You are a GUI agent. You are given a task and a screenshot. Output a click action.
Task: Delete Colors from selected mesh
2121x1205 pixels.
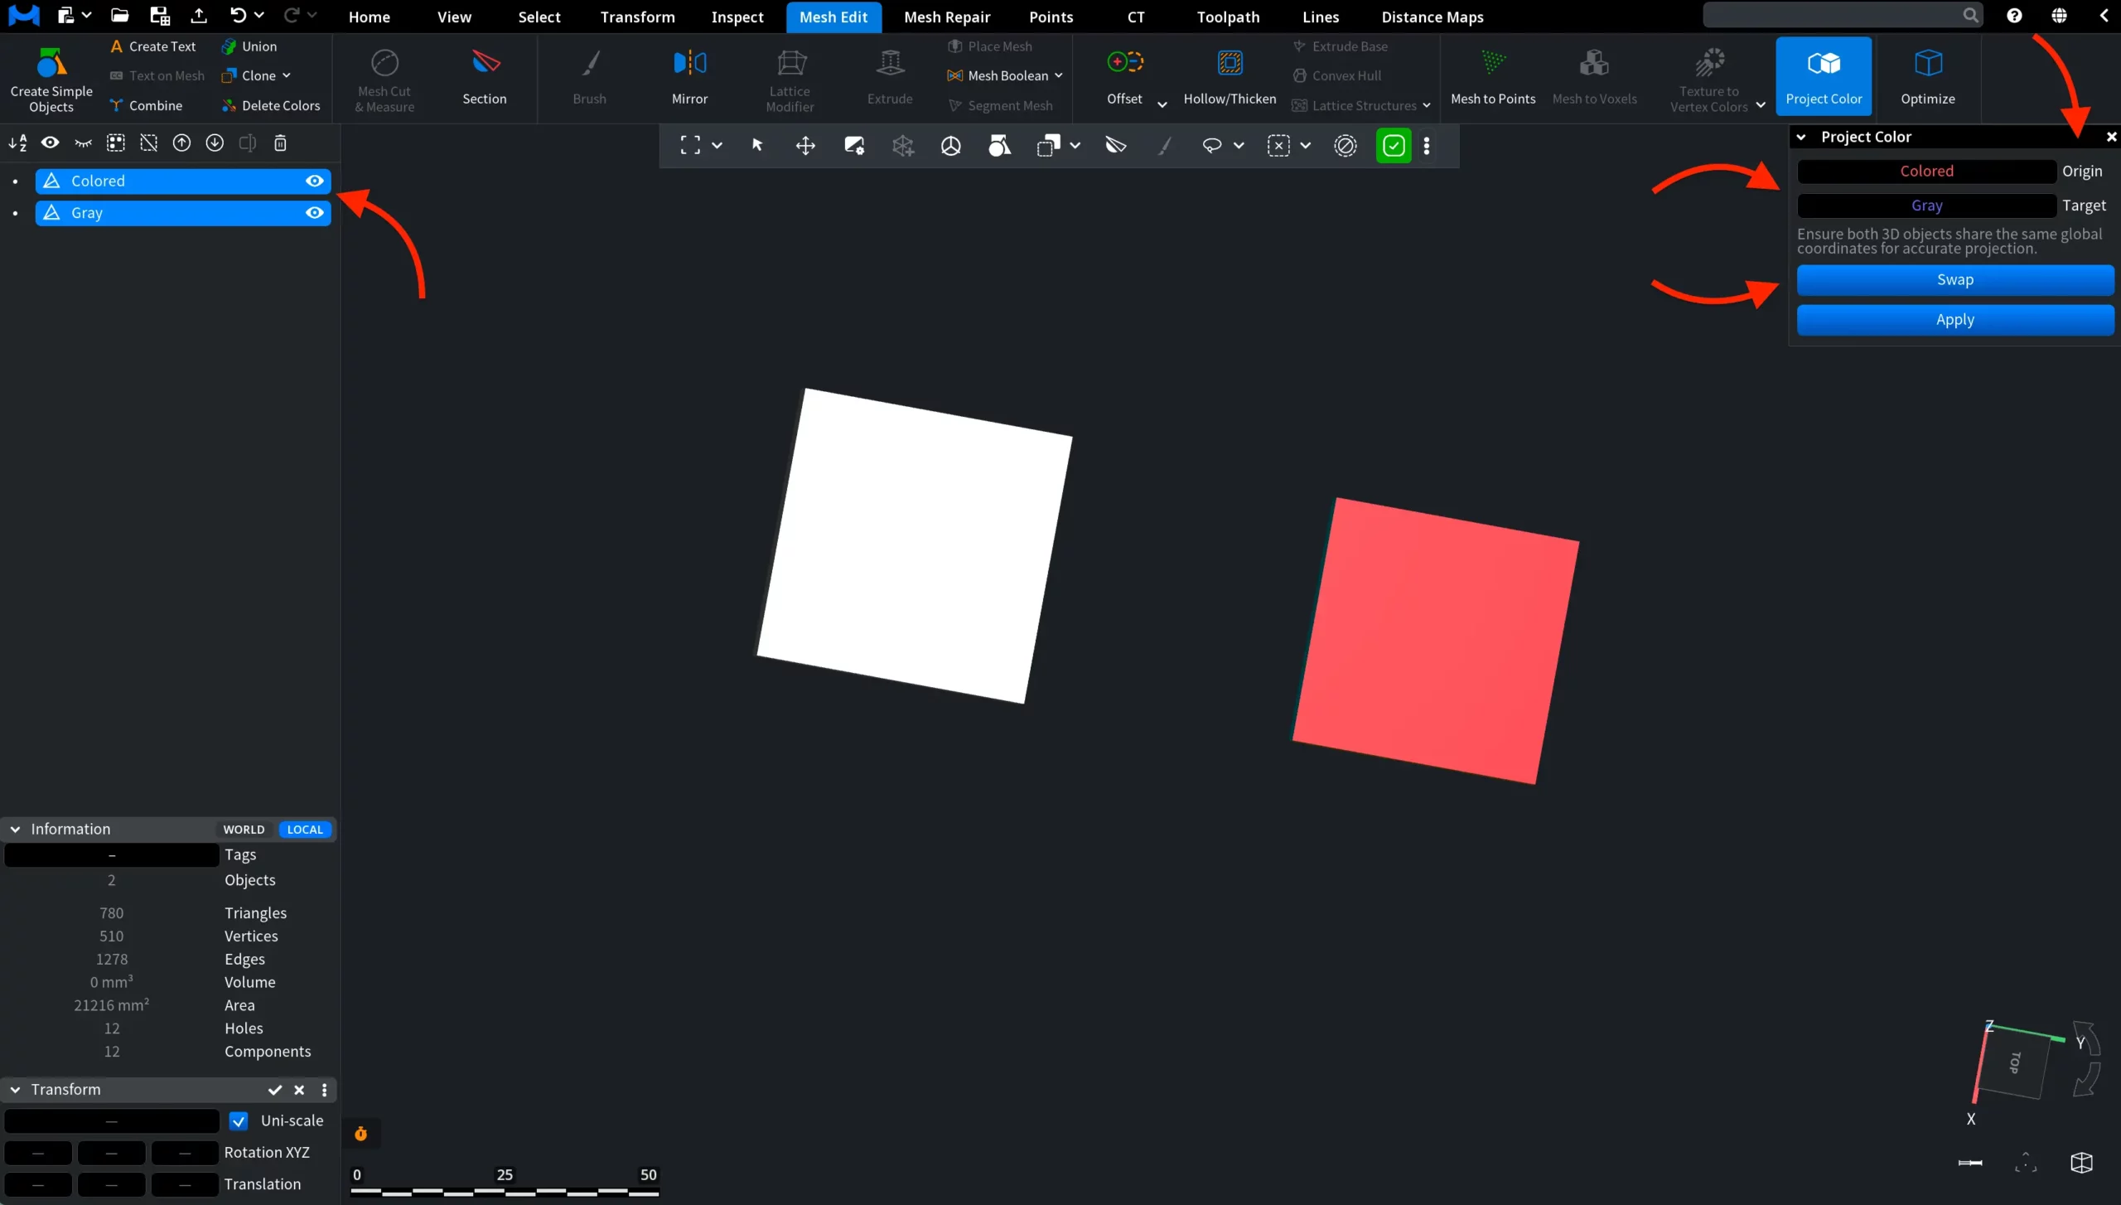pyautogui.click(x=271, y=105)
